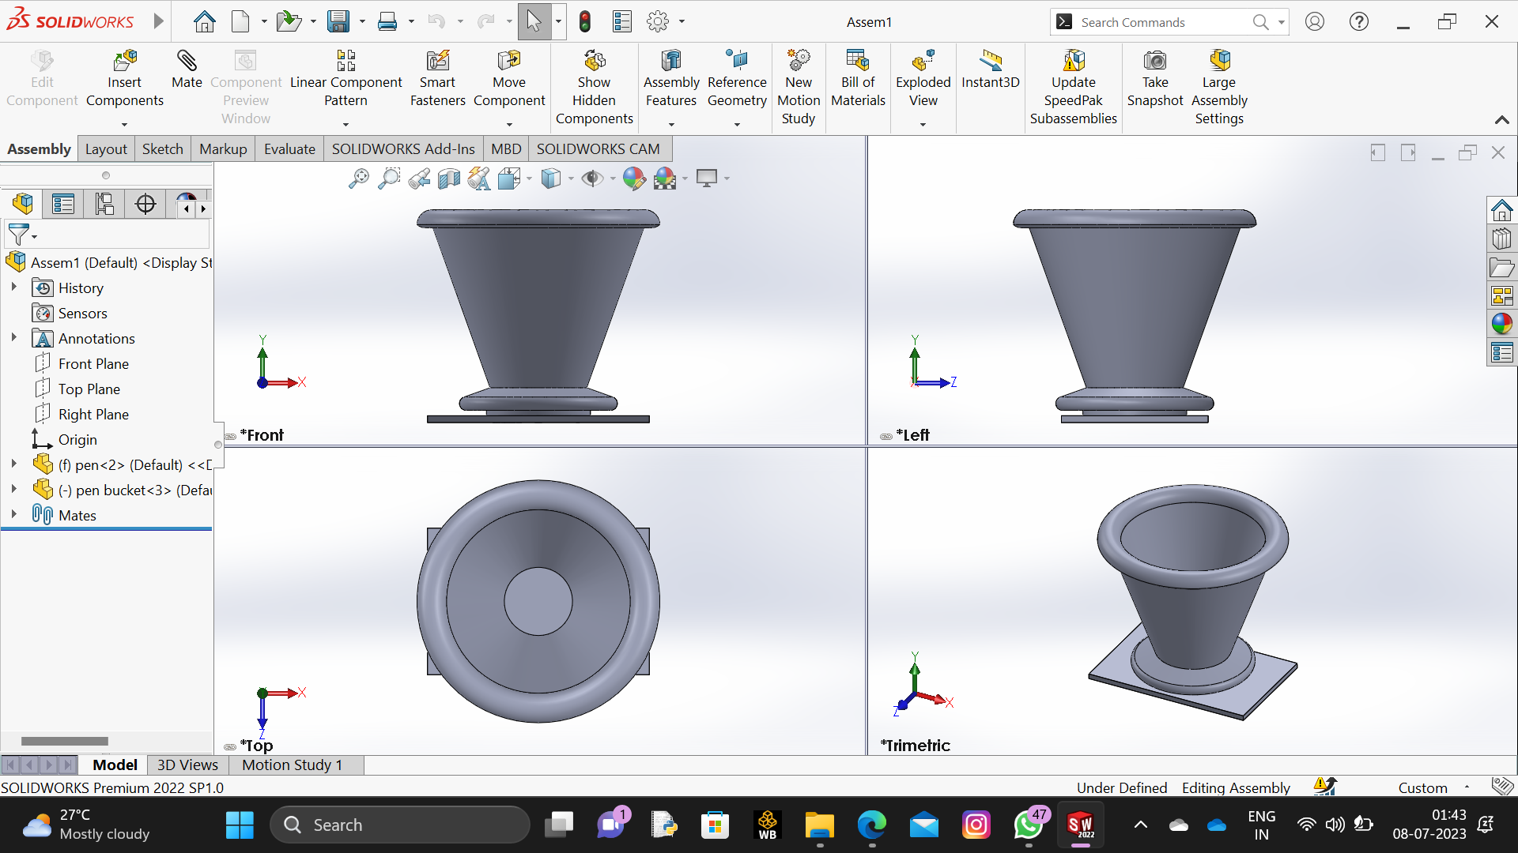
Task: Expand the Annotations tree node
Action: coord(13,338)
